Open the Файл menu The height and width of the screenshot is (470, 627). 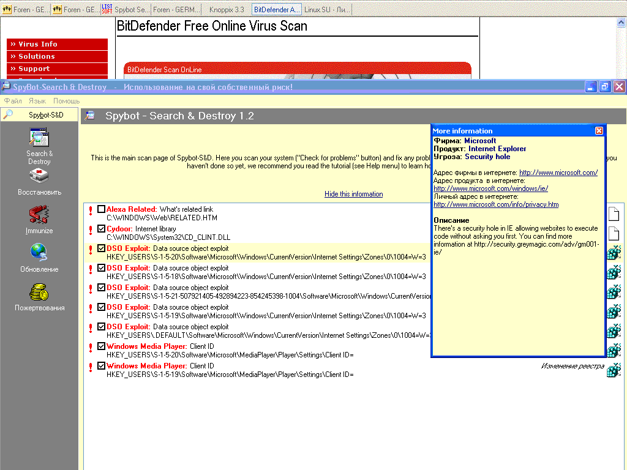click(x=13, y=101)
